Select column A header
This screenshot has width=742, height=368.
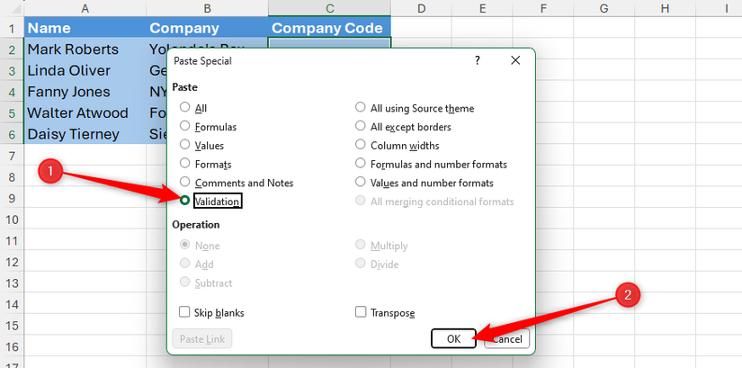(x=85, y=8)
